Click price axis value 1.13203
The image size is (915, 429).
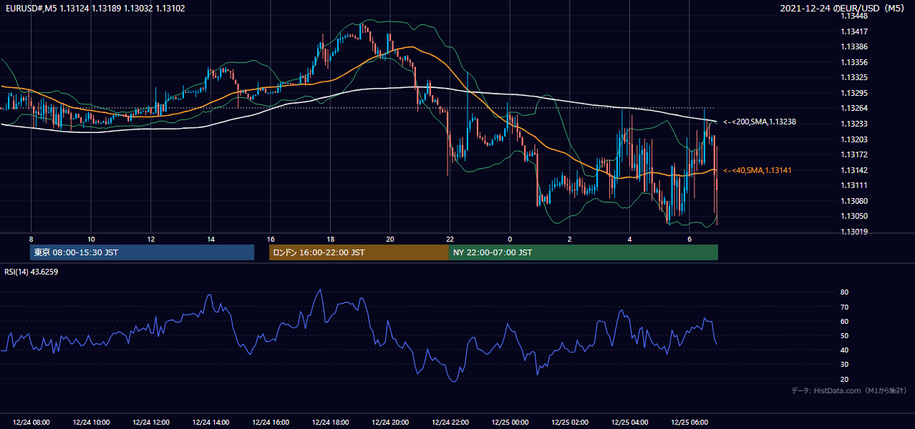coord(855,139)
